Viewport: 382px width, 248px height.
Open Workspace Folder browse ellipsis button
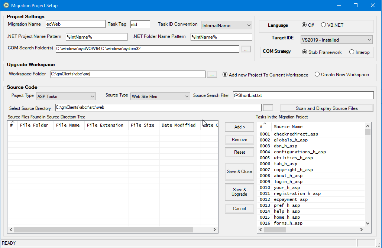coord(211,74)
